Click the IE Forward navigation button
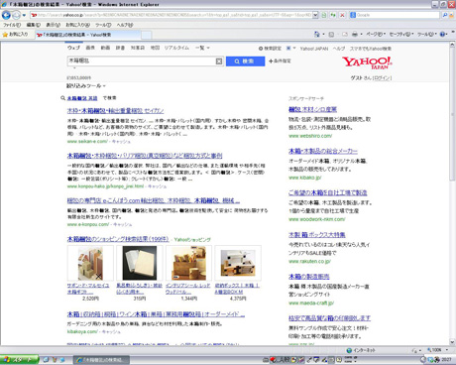Image resolution: width=456 pixels, height=365 pixels. [x=16, y=15]
